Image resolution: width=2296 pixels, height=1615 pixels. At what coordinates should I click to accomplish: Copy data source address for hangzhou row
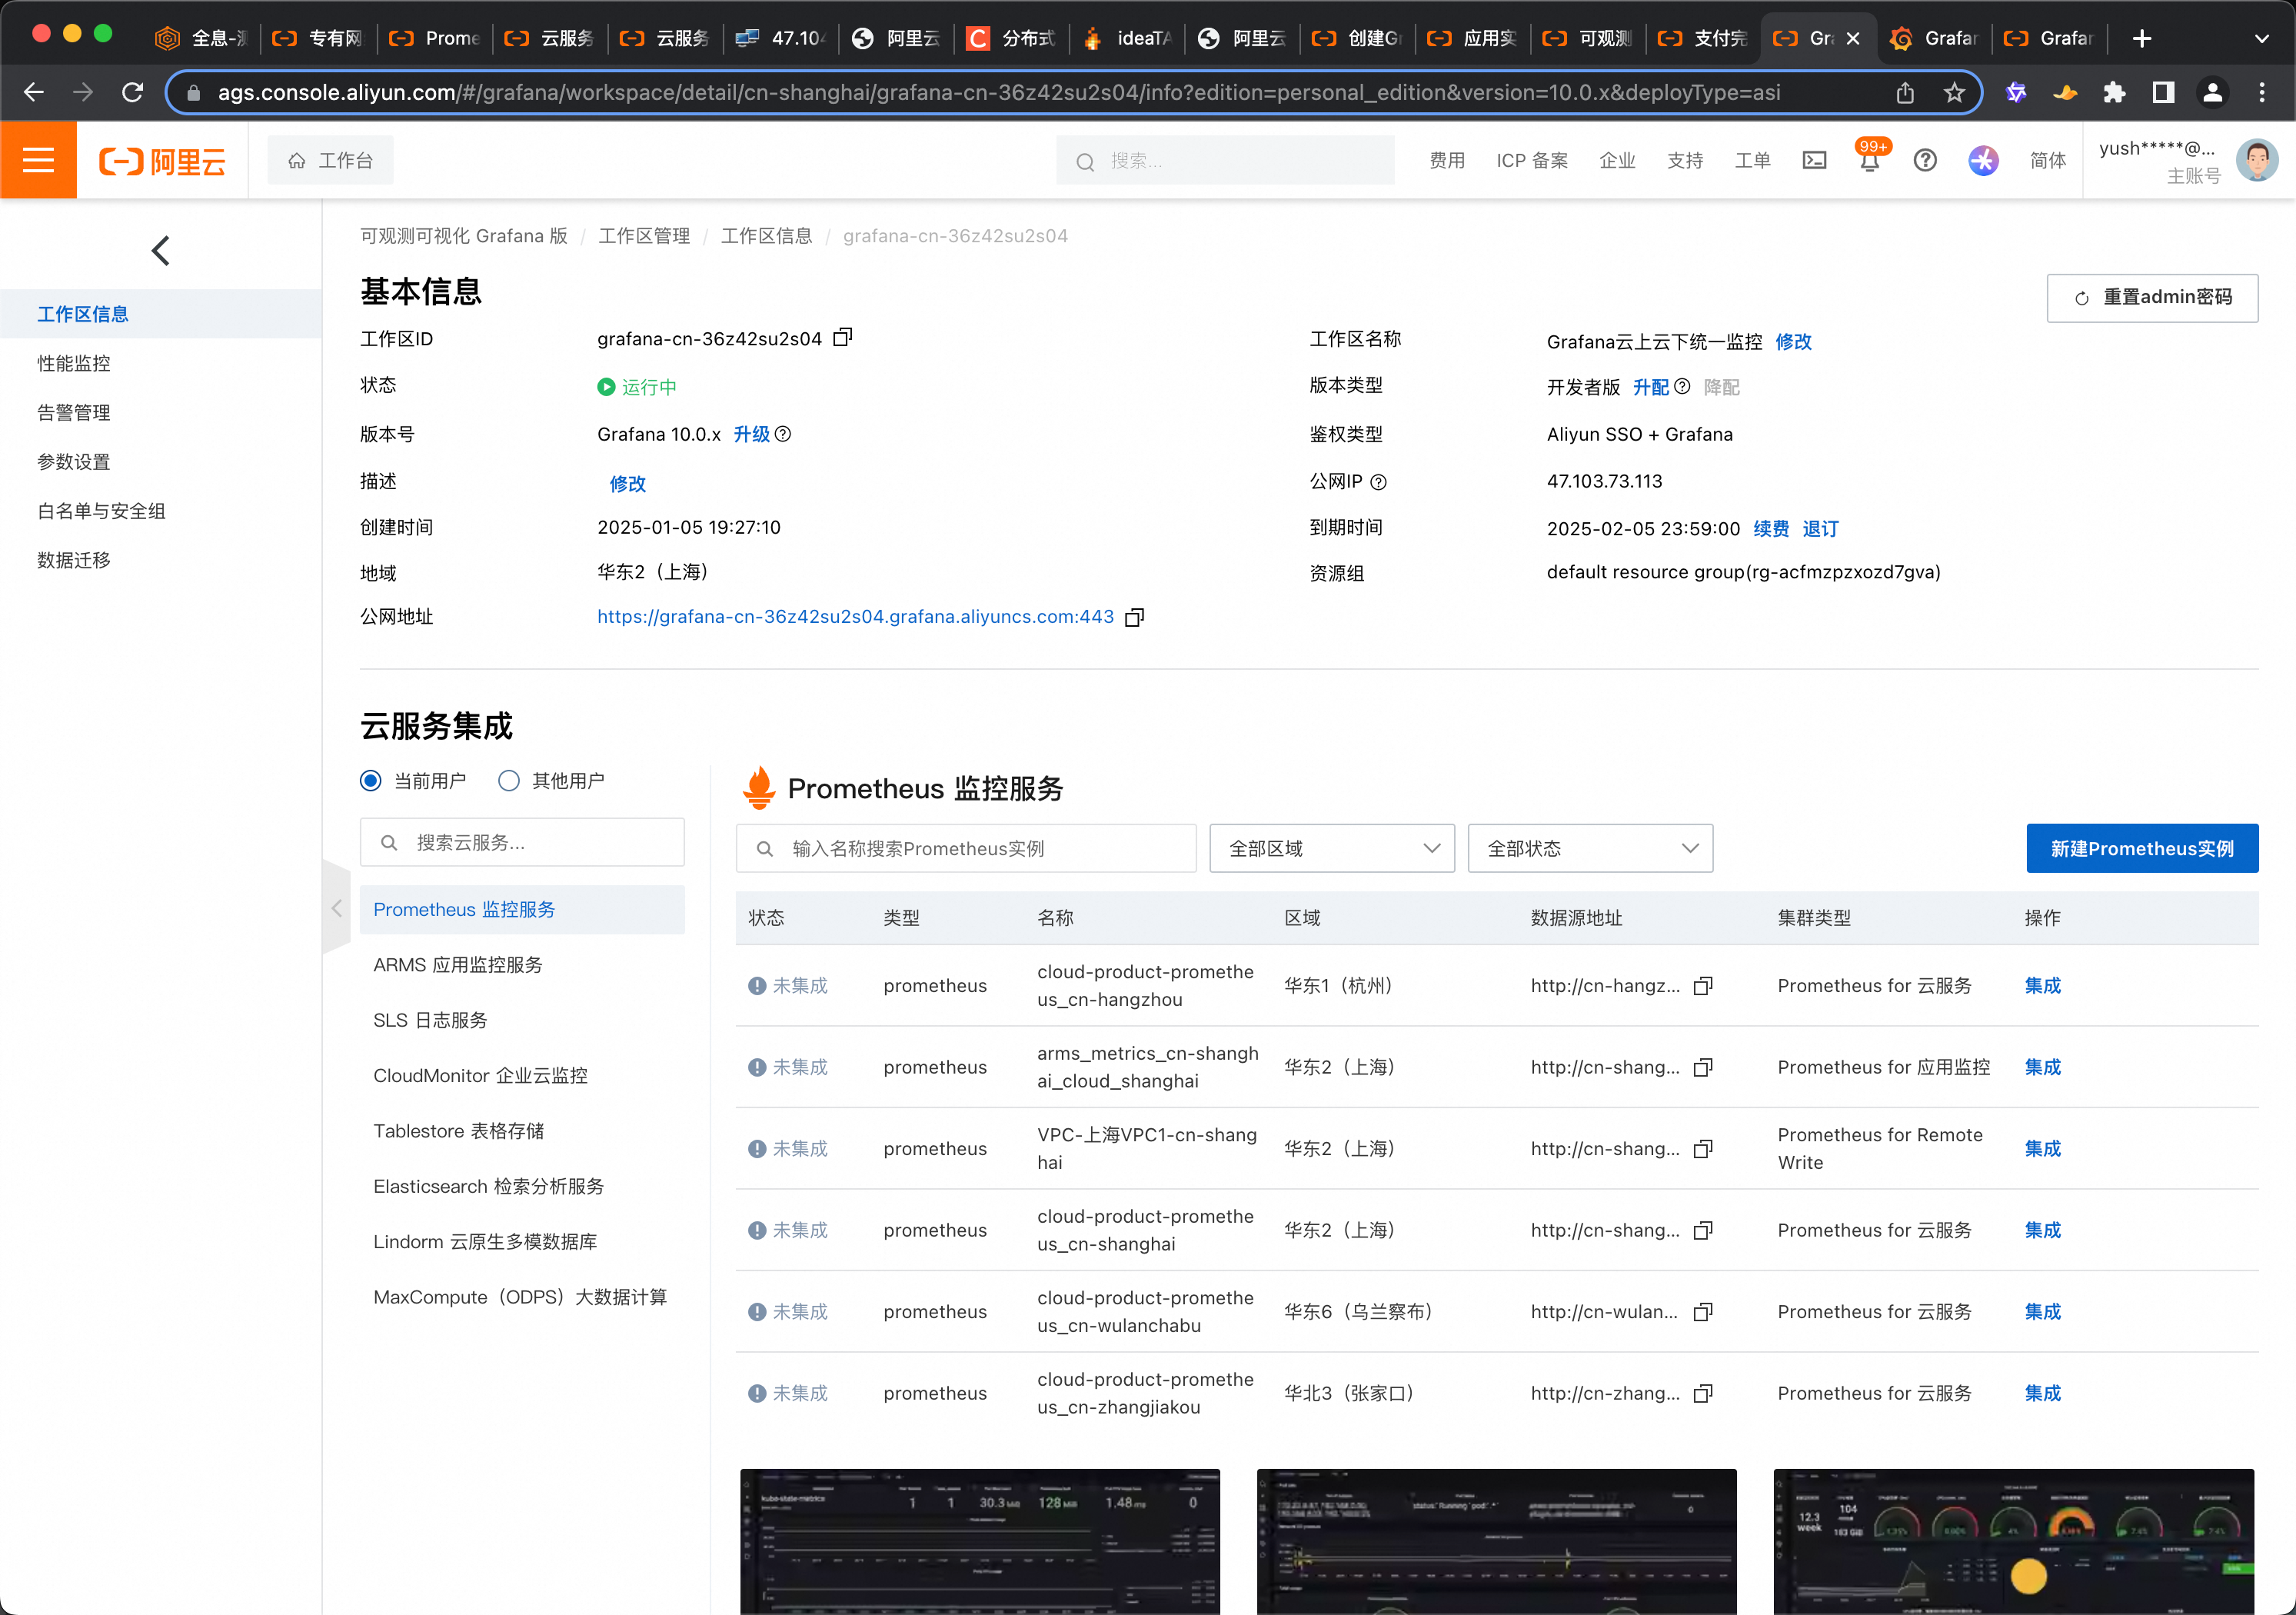pyautogui.click(x=1703, y=986)
